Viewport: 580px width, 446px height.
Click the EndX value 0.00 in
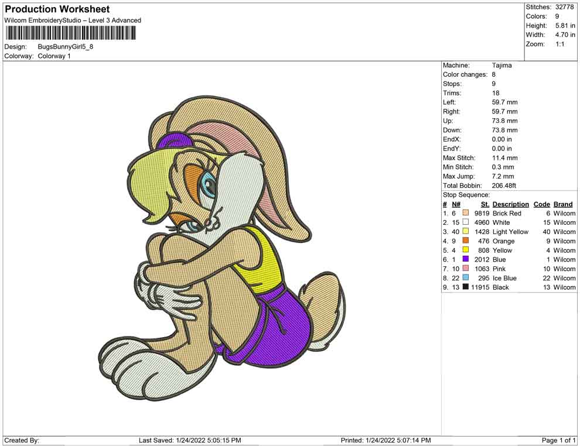pyautogui.click(x=502, y=139)
